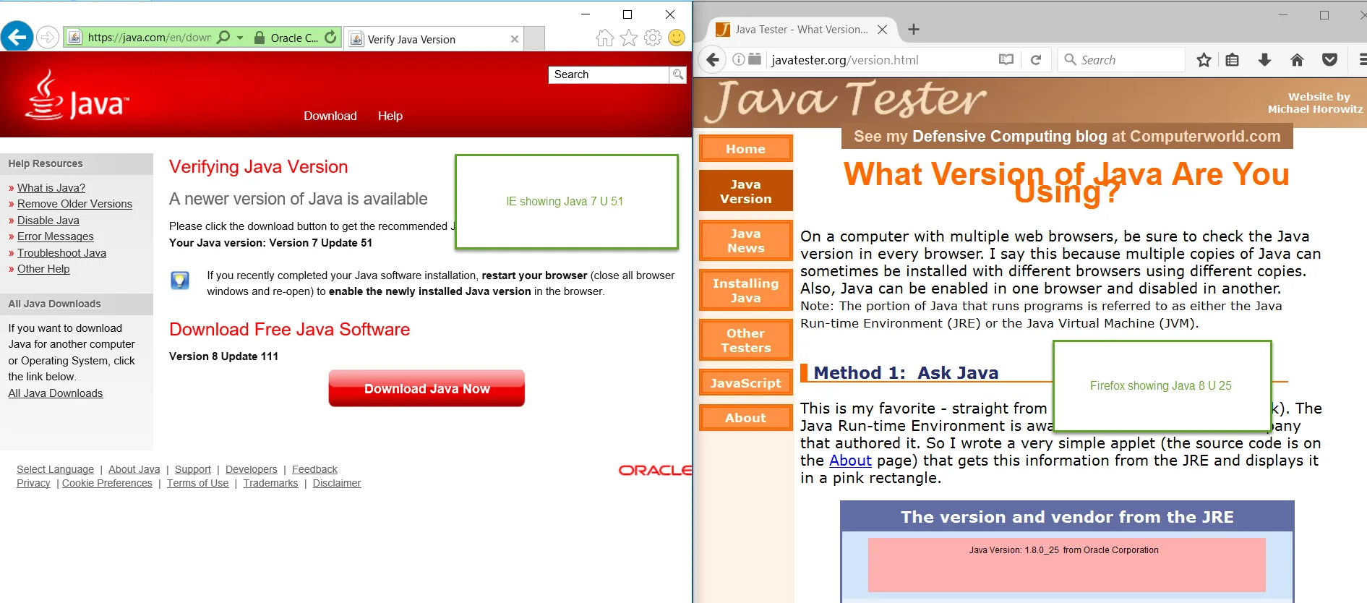Reload page in Firefox
The width and height of the screenshot is (1367, 603).
pyautogui.click(x=1036, y=60)
